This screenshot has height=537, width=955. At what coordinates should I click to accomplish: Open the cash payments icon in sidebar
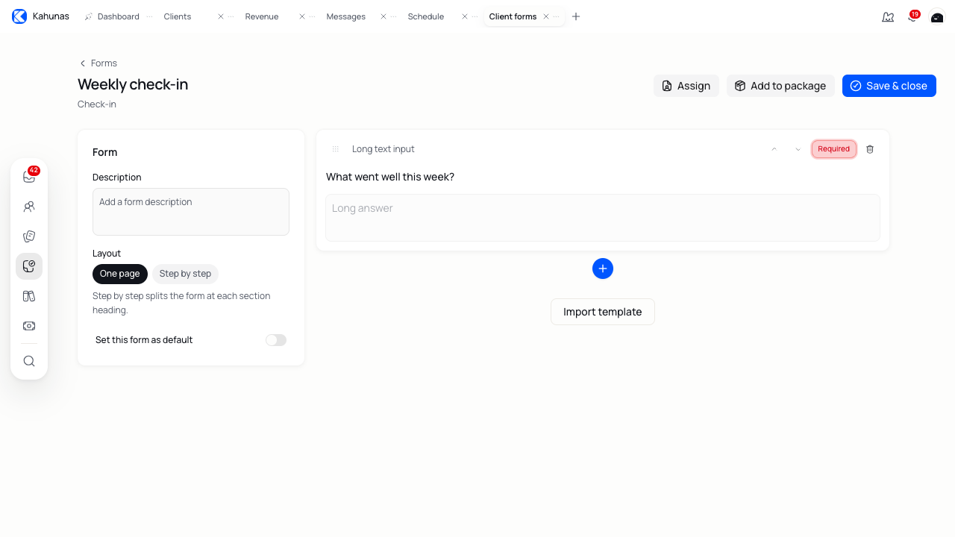[29, 326]
